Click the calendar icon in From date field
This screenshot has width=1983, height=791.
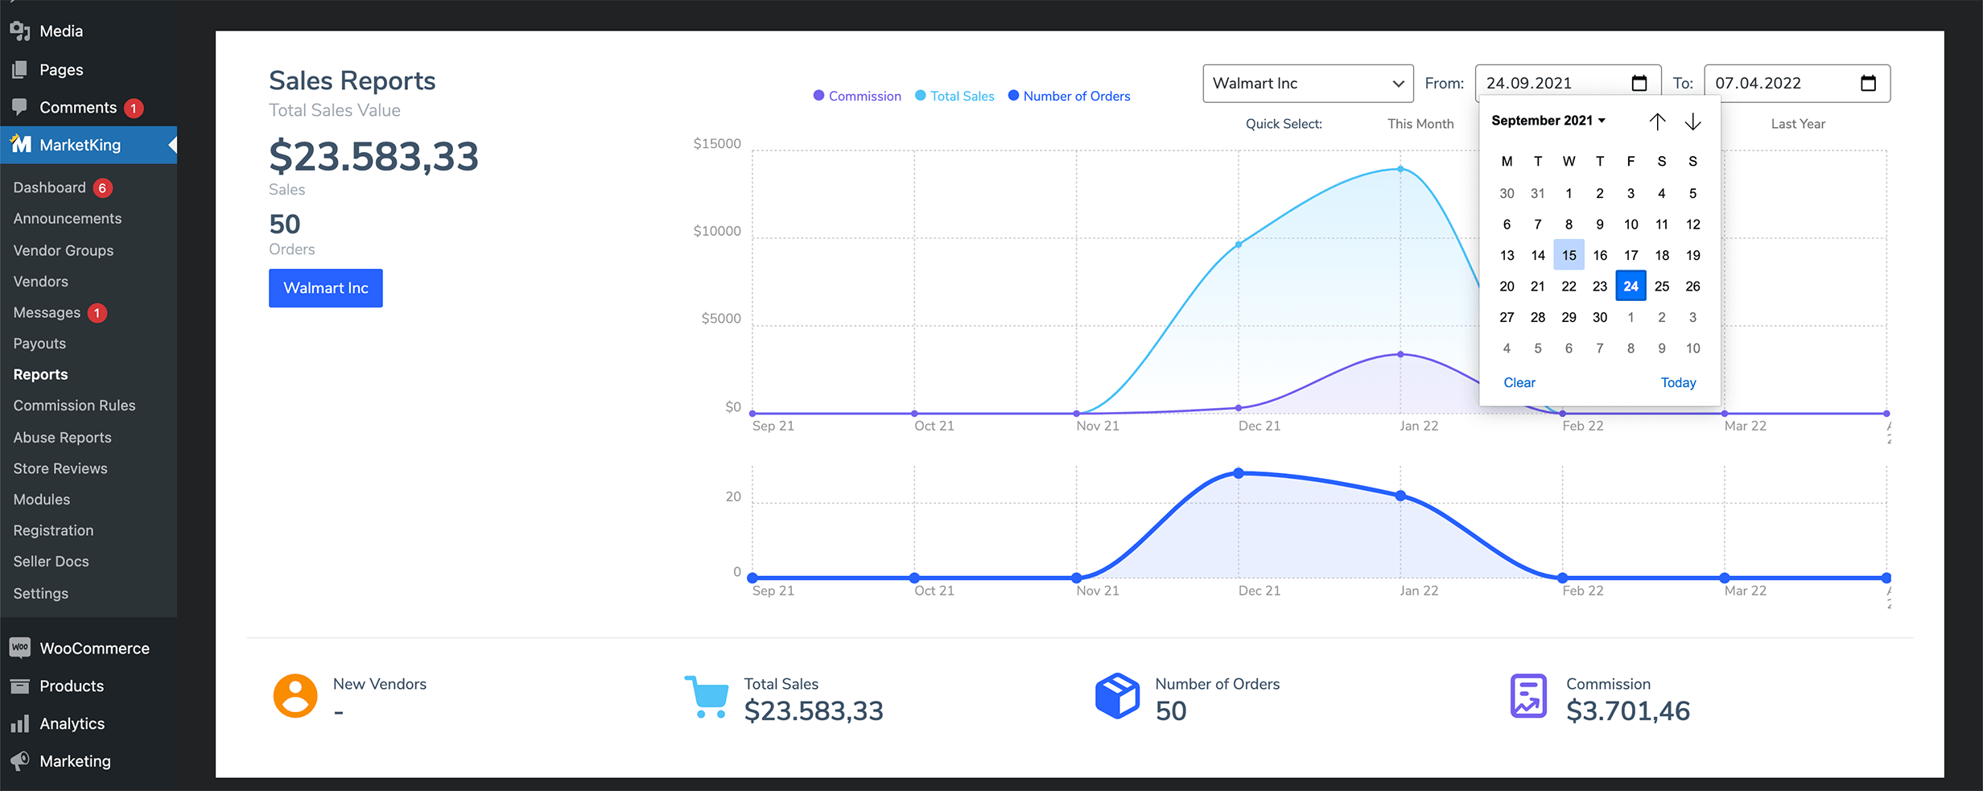click(1639, 84)
